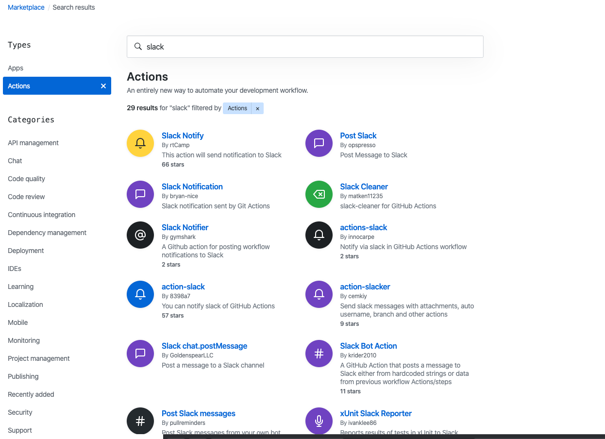Open the Marketplace breadcrumb link
This screenshot has width=605, height=439.
(26, 7)
